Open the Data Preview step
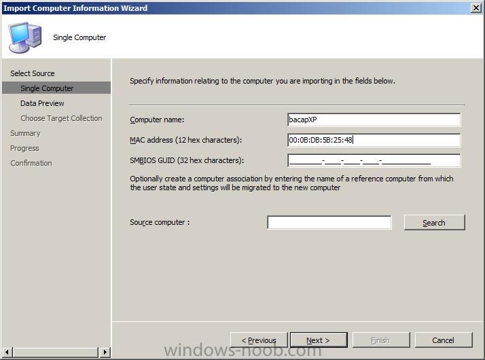Screen dimensions: 485x360 pyautogui.click(x=42, y=103)
